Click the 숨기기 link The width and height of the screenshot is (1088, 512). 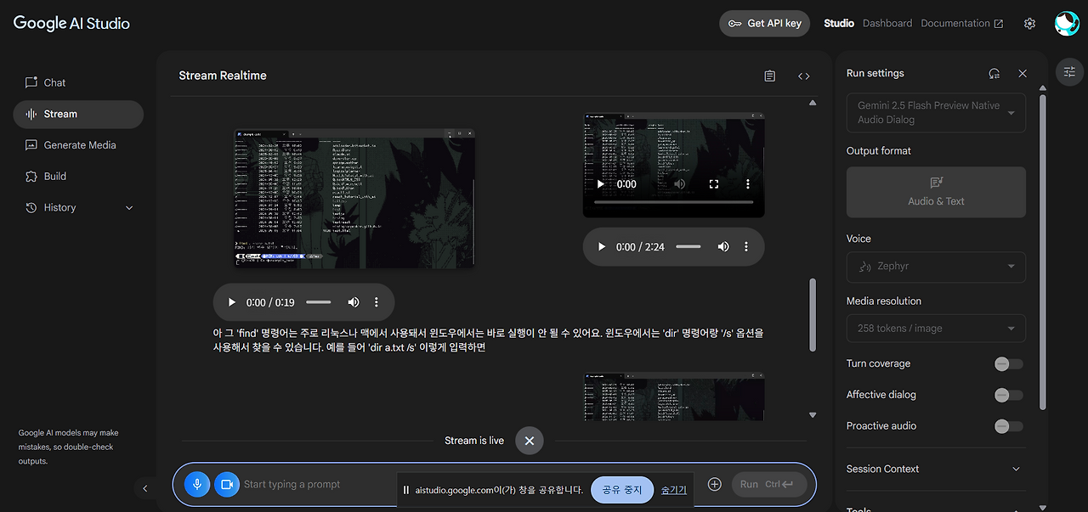(x=673, y=490)
